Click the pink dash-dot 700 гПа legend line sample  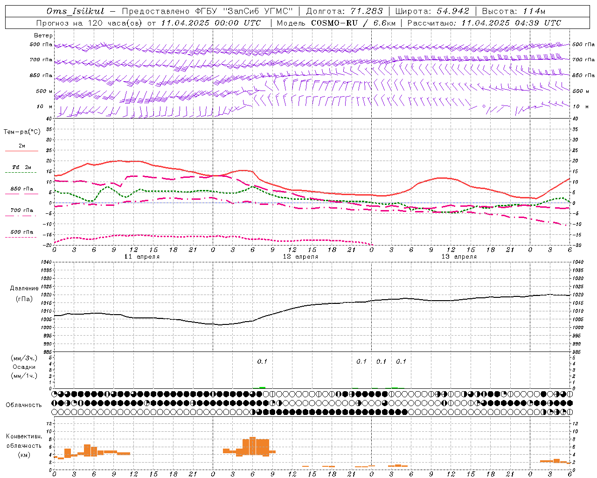(21, 216)
